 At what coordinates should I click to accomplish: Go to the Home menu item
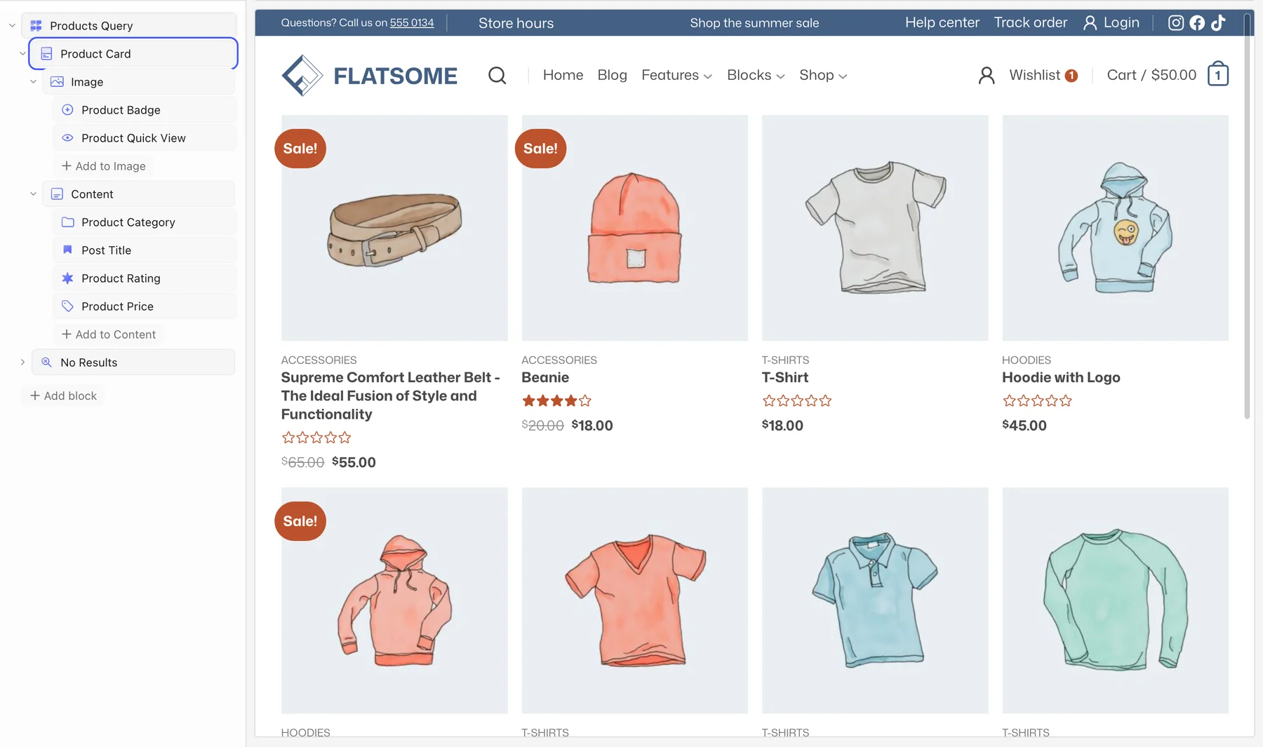pyautogui.click(x=563, y=75)
